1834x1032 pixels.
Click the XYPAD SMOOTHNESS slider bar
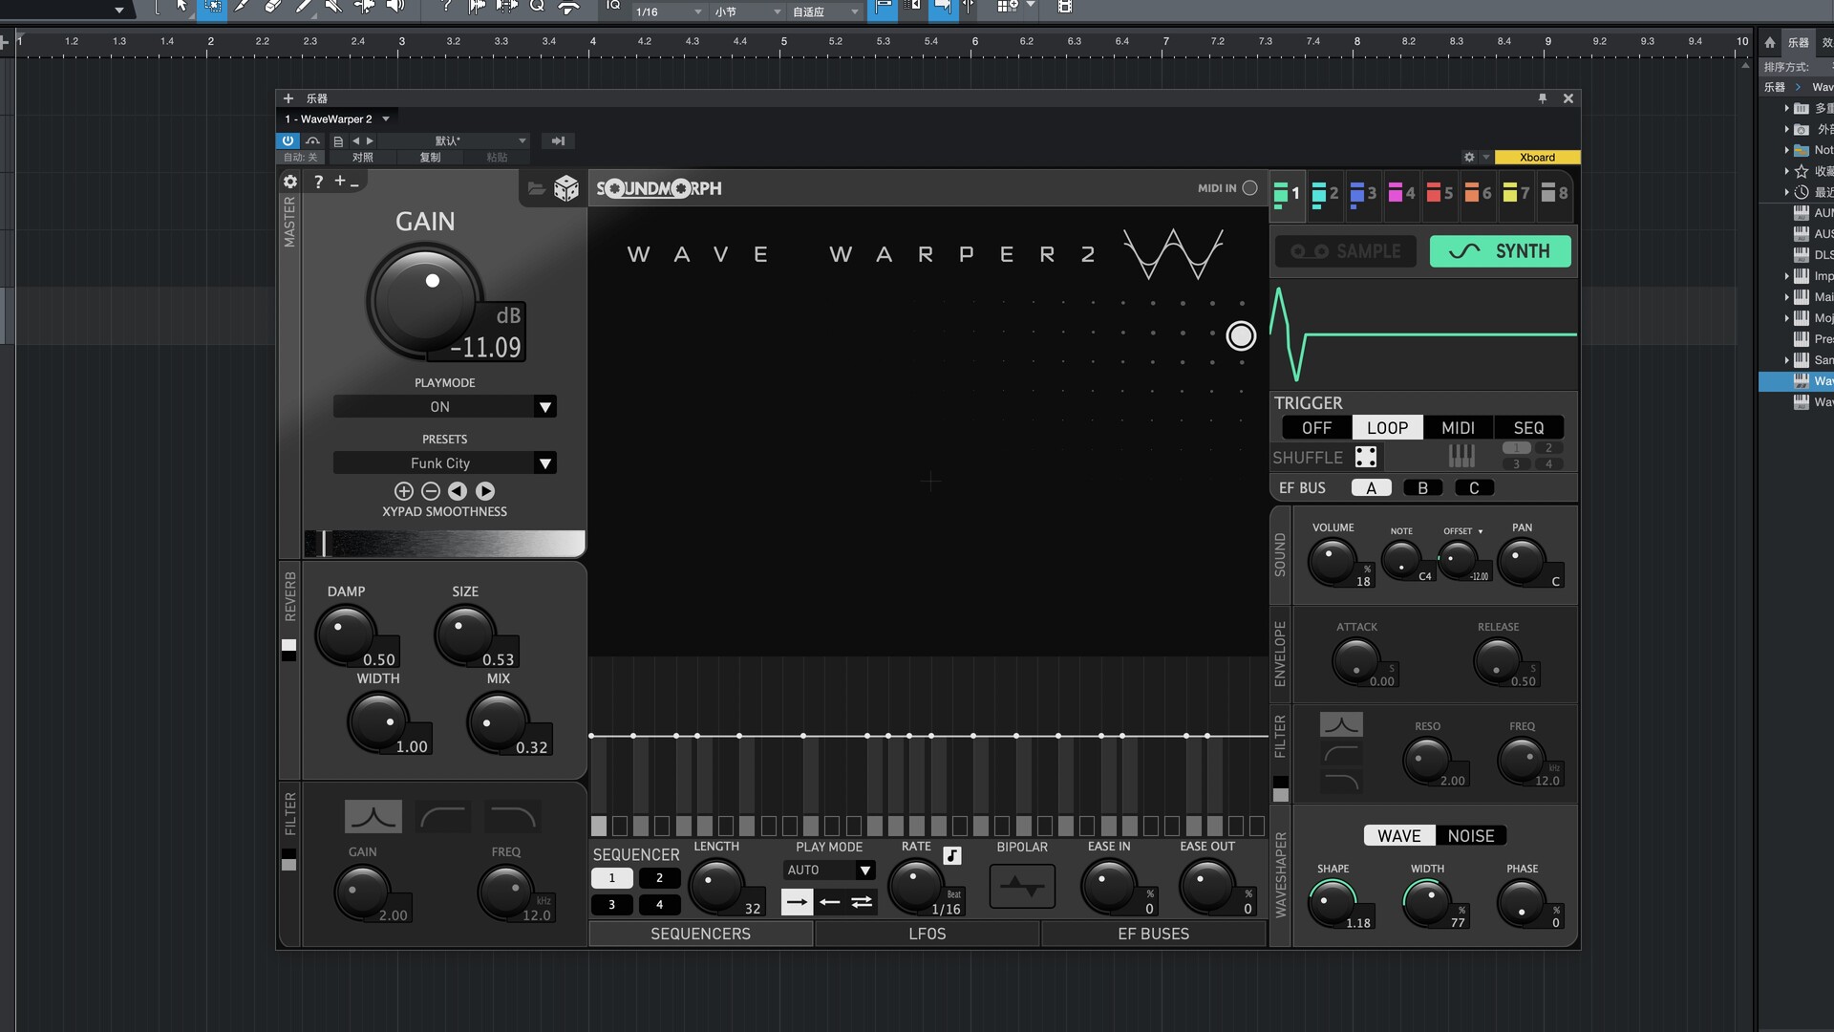pos(444,544)
